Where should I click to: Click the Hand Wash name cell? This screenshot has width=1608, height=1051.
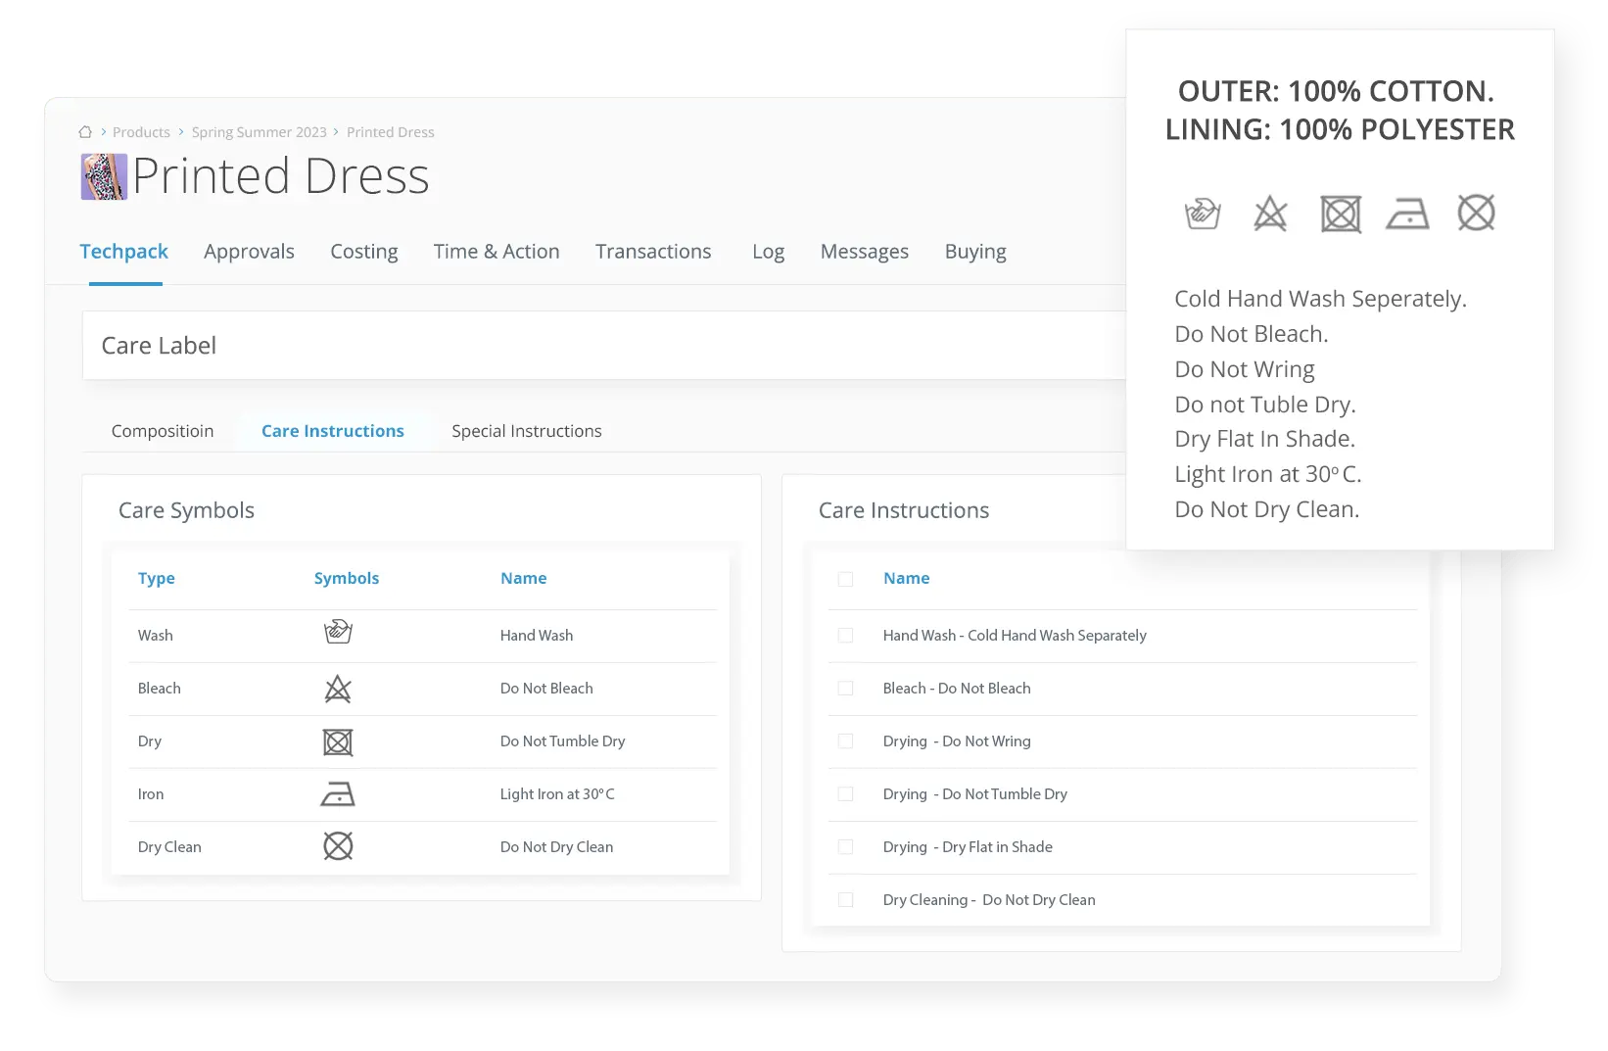537,636
